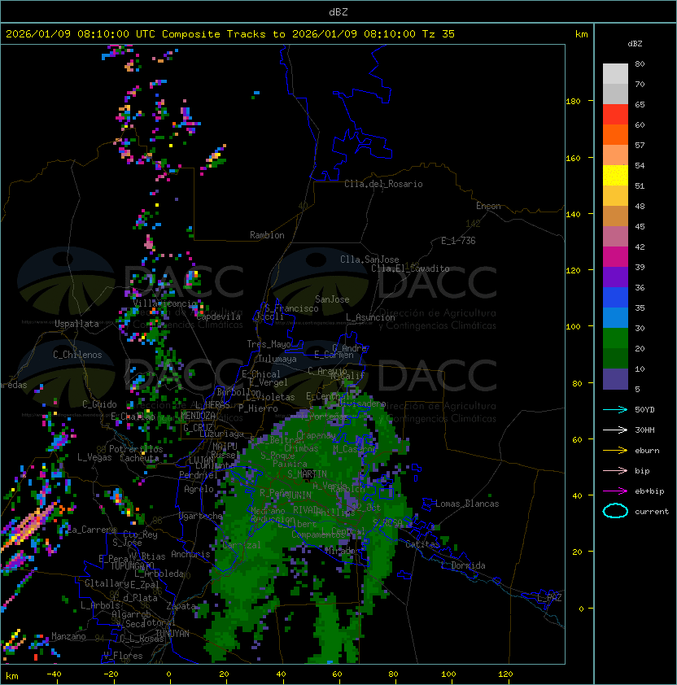Click the dBZ title at top center
The width and height of the screenshot is (677, 685).
338,11
